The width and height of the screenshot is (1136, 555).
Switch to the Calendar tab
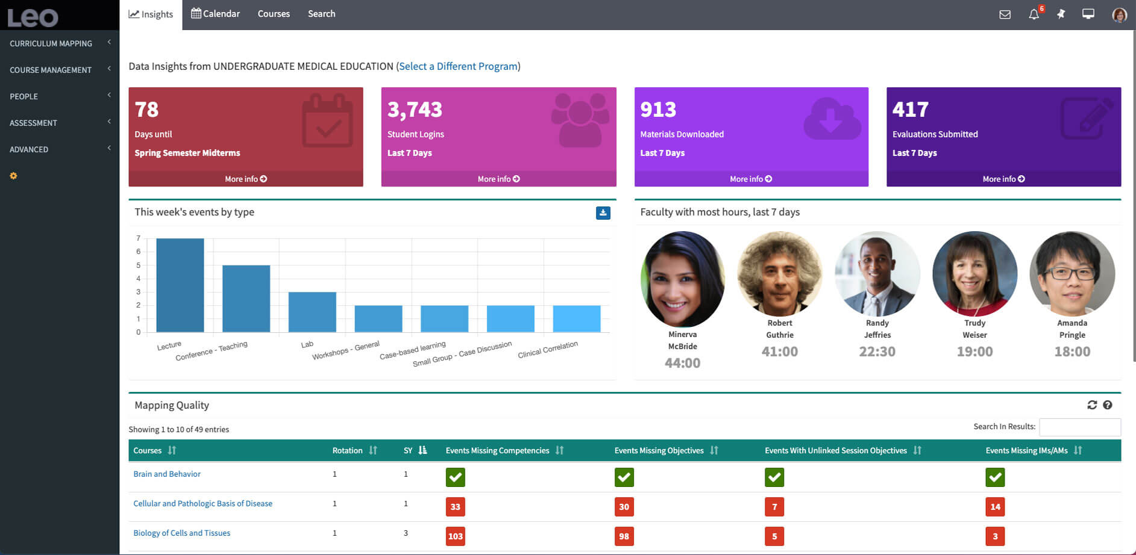215,14
